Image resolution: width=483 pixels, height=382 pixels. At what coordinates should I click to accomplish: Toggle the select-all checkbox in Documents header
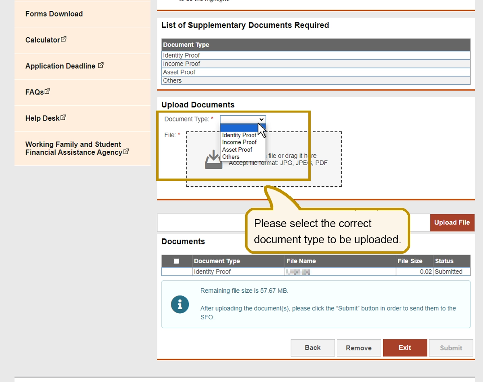[176, 261]
